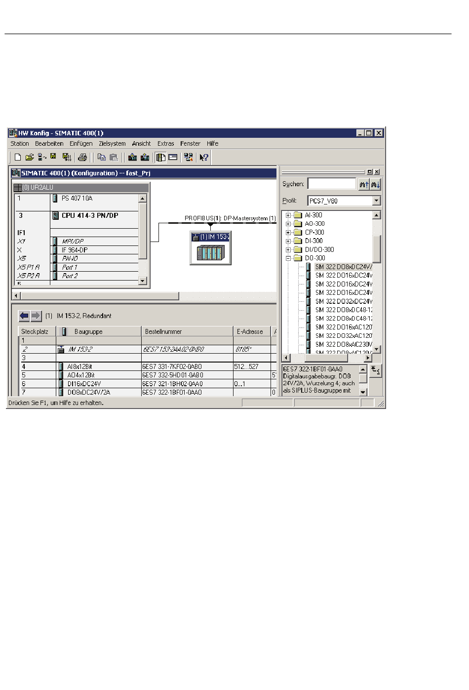This screenshot has width=469, height=690.
Task: Click the search downward binoculars icon
Action: (x=376, y=184)
